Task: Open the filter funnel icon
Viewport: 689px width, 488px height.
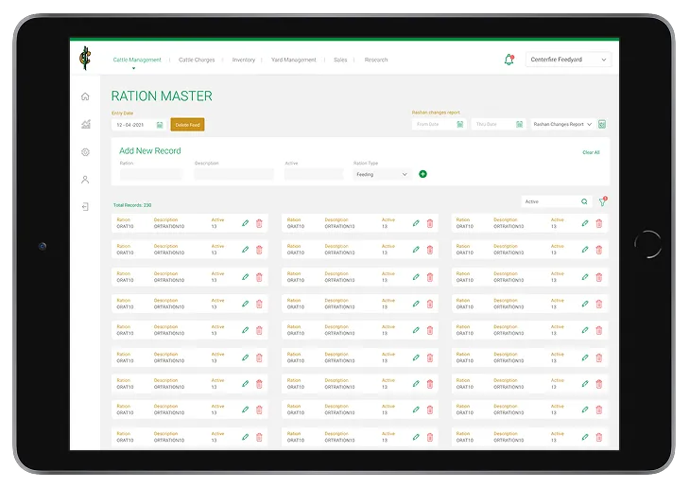Action: pos(602,201)
